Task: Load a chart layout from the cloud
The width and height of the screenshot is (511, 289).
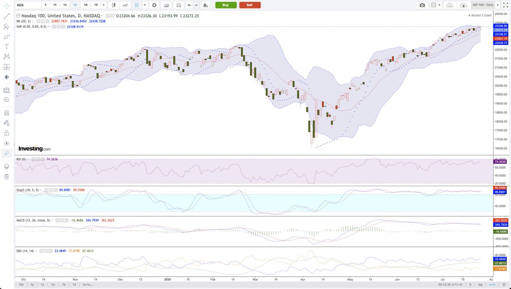Action: click(x=450, y=5)
